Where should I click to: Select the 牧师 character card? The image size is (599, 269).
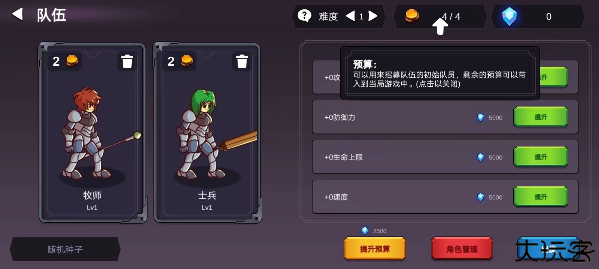[92, 133]
